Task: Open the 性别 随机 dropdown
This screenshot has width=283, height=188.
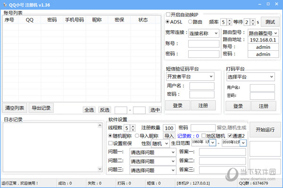Action: point(160,143)
